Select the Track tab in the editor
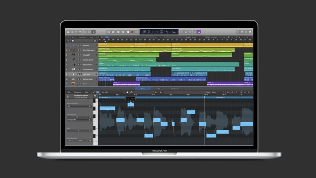The height and width of the screenshot is (178, 316). (x=143, y=89)
